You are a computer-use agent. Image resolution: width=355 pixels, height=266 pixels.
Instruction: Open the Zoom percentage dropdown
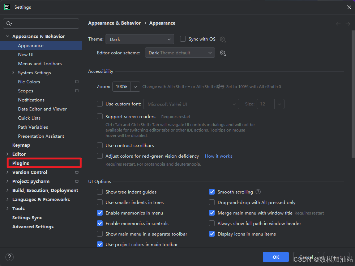coord(135,87)
